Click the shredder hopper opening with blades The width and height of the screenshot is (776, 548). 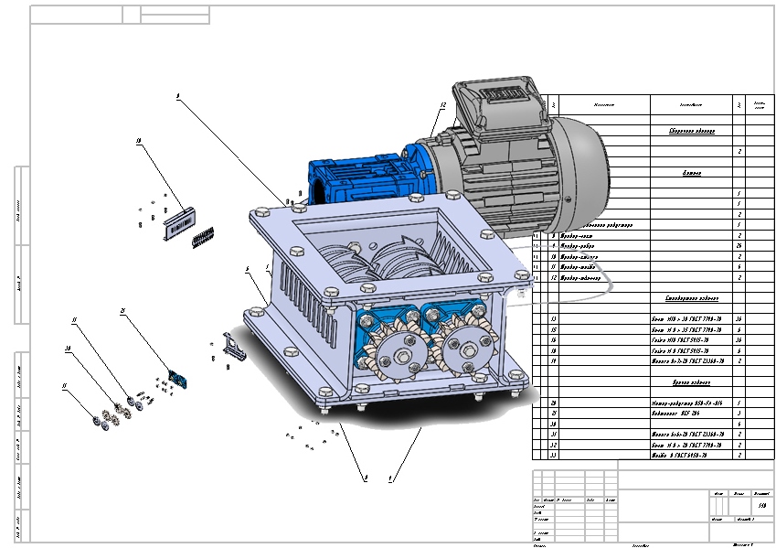(391, 251)
